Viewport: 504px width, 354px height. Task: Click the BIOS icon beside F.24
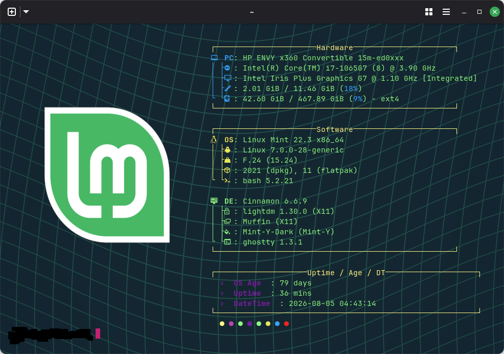pyautogui.click(x=227, y=160)
